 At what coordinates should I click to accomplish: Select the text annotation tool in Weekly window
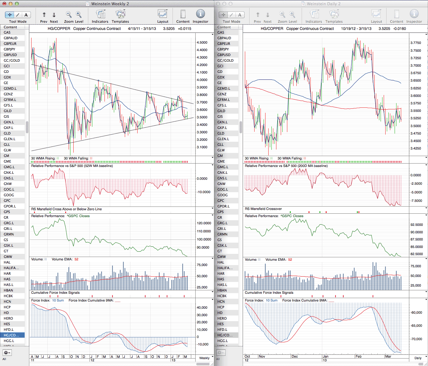pyautogui.click(x=26, y=15)
